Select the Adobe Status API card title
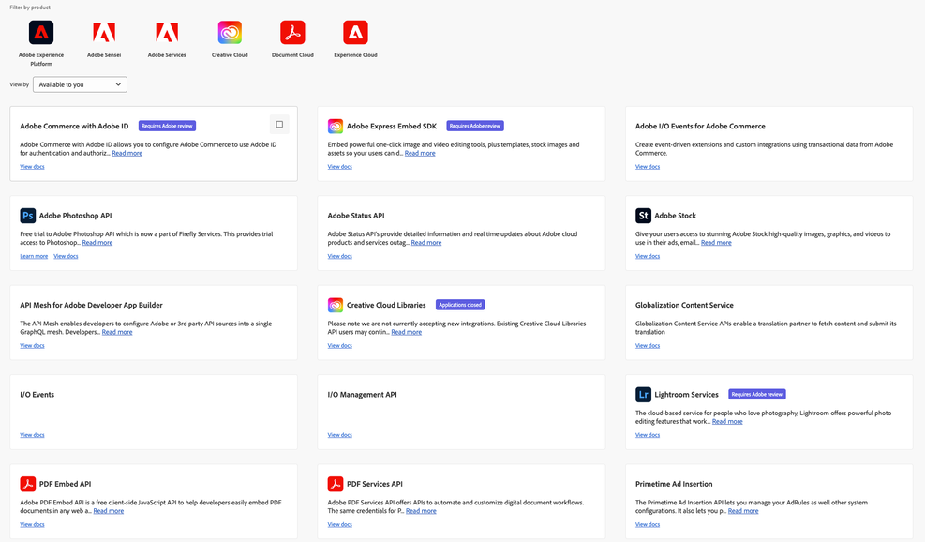Viewport: 925px width, 542px height. pyautogui.click(x=356, y=216)
